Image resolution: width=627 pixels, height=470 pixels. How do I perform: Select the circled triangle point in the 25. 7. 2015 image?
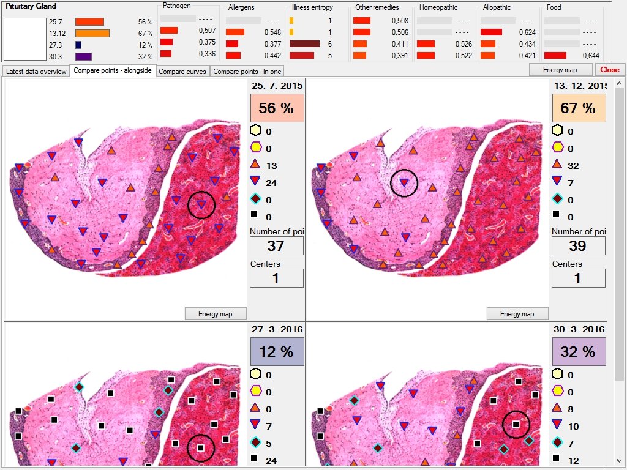pos(201,206)
